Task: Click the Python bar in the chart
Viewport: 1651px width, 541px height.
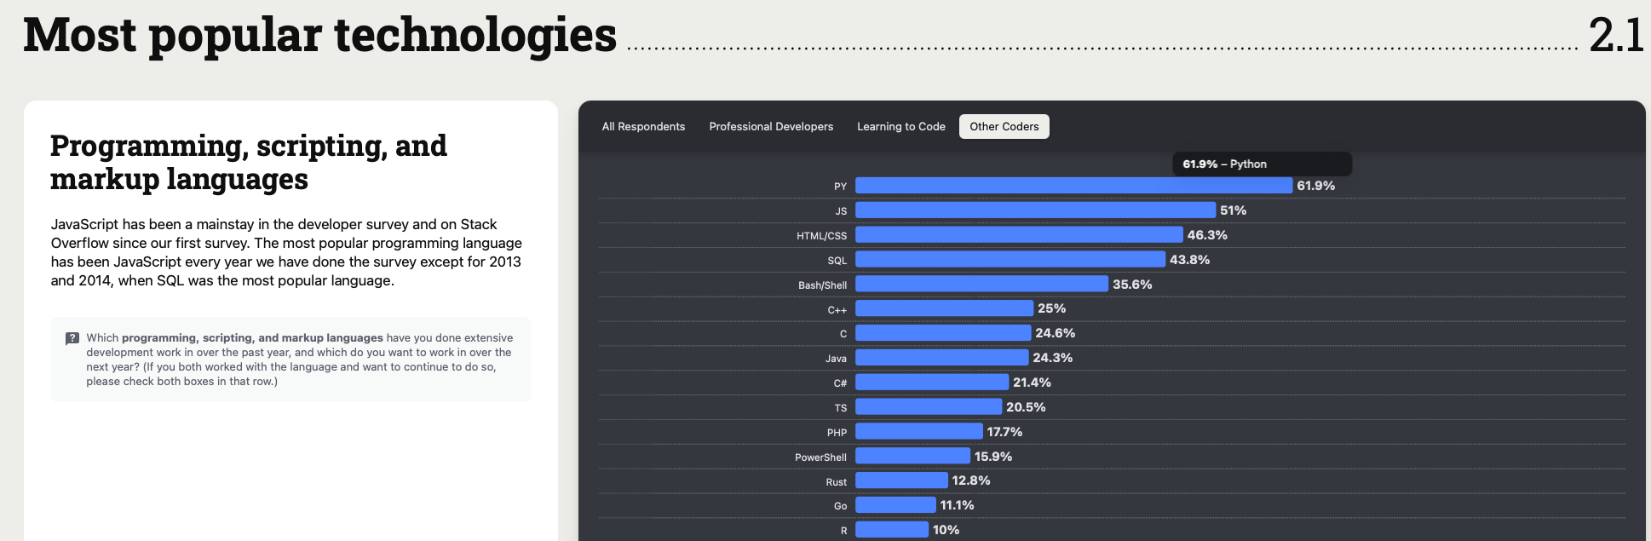Action: point(1073,186)
